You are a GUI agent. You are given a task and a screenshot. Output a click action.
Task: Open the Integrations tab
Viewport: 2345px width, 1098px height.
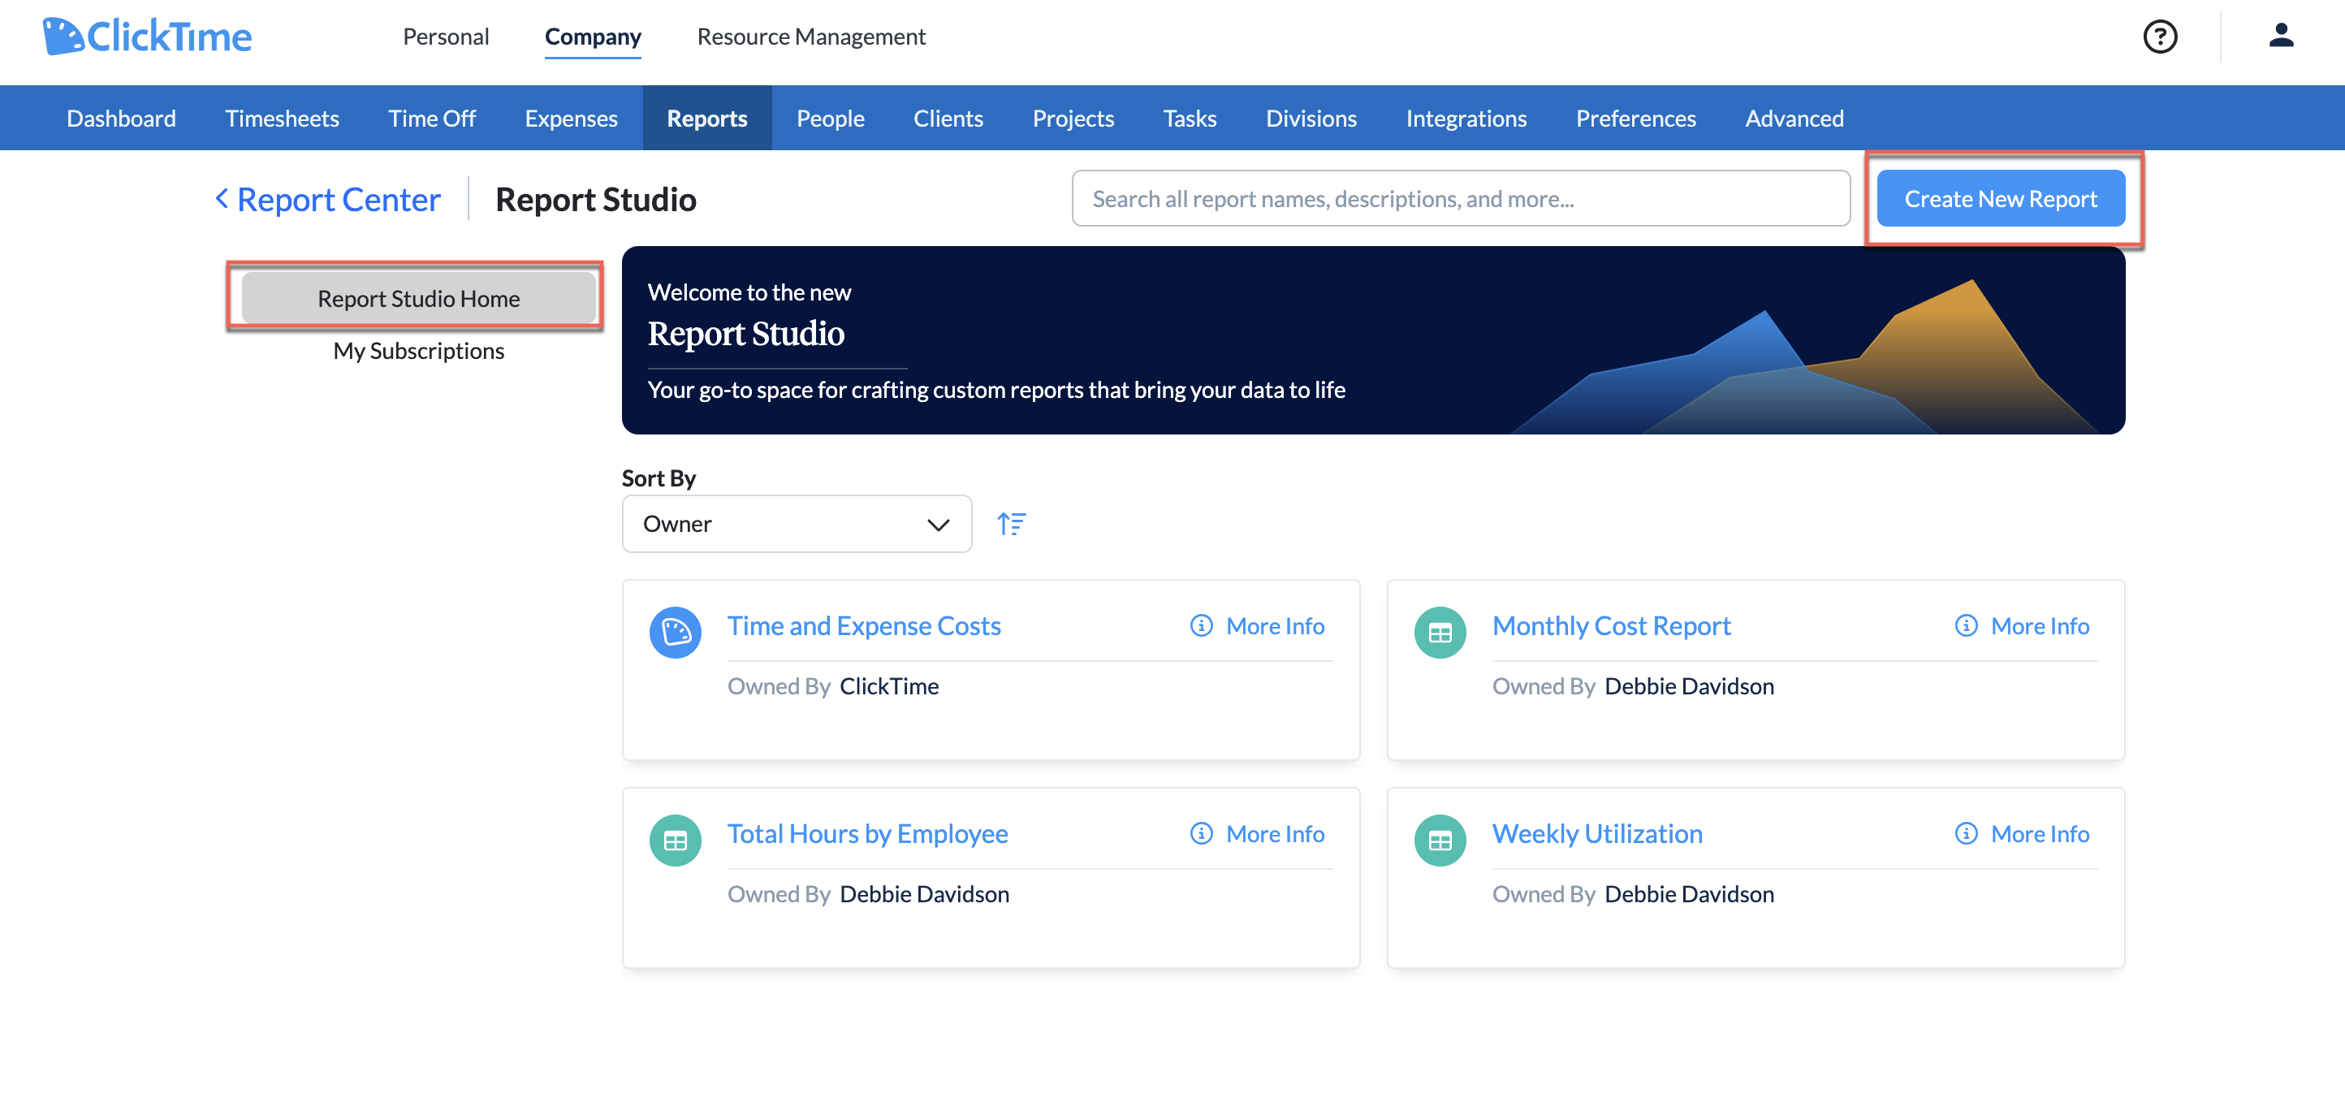coord(1466,118)
